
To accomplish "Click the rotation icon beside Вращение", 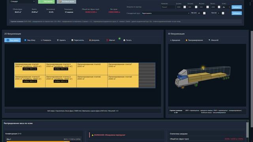I will [171, 40].
